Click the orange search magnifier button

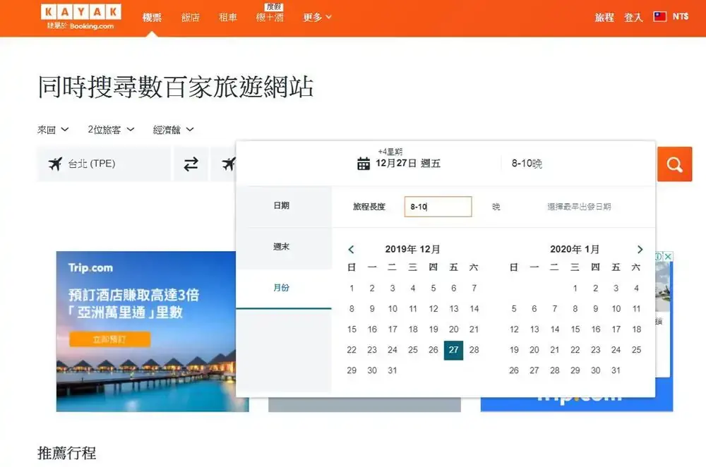(674, 164)
